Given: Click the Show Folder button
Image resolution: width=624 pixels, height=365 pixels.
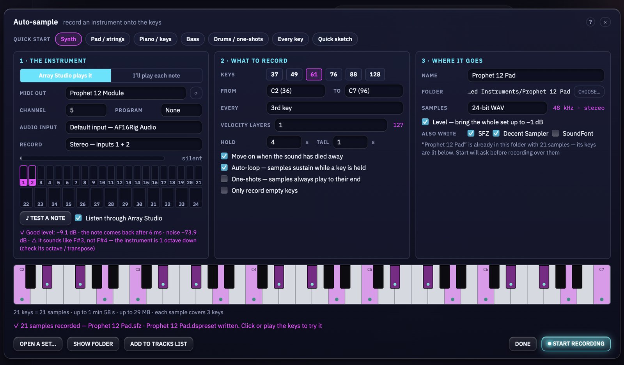Looking at the screenshot, I should click(x=93, y=344).
